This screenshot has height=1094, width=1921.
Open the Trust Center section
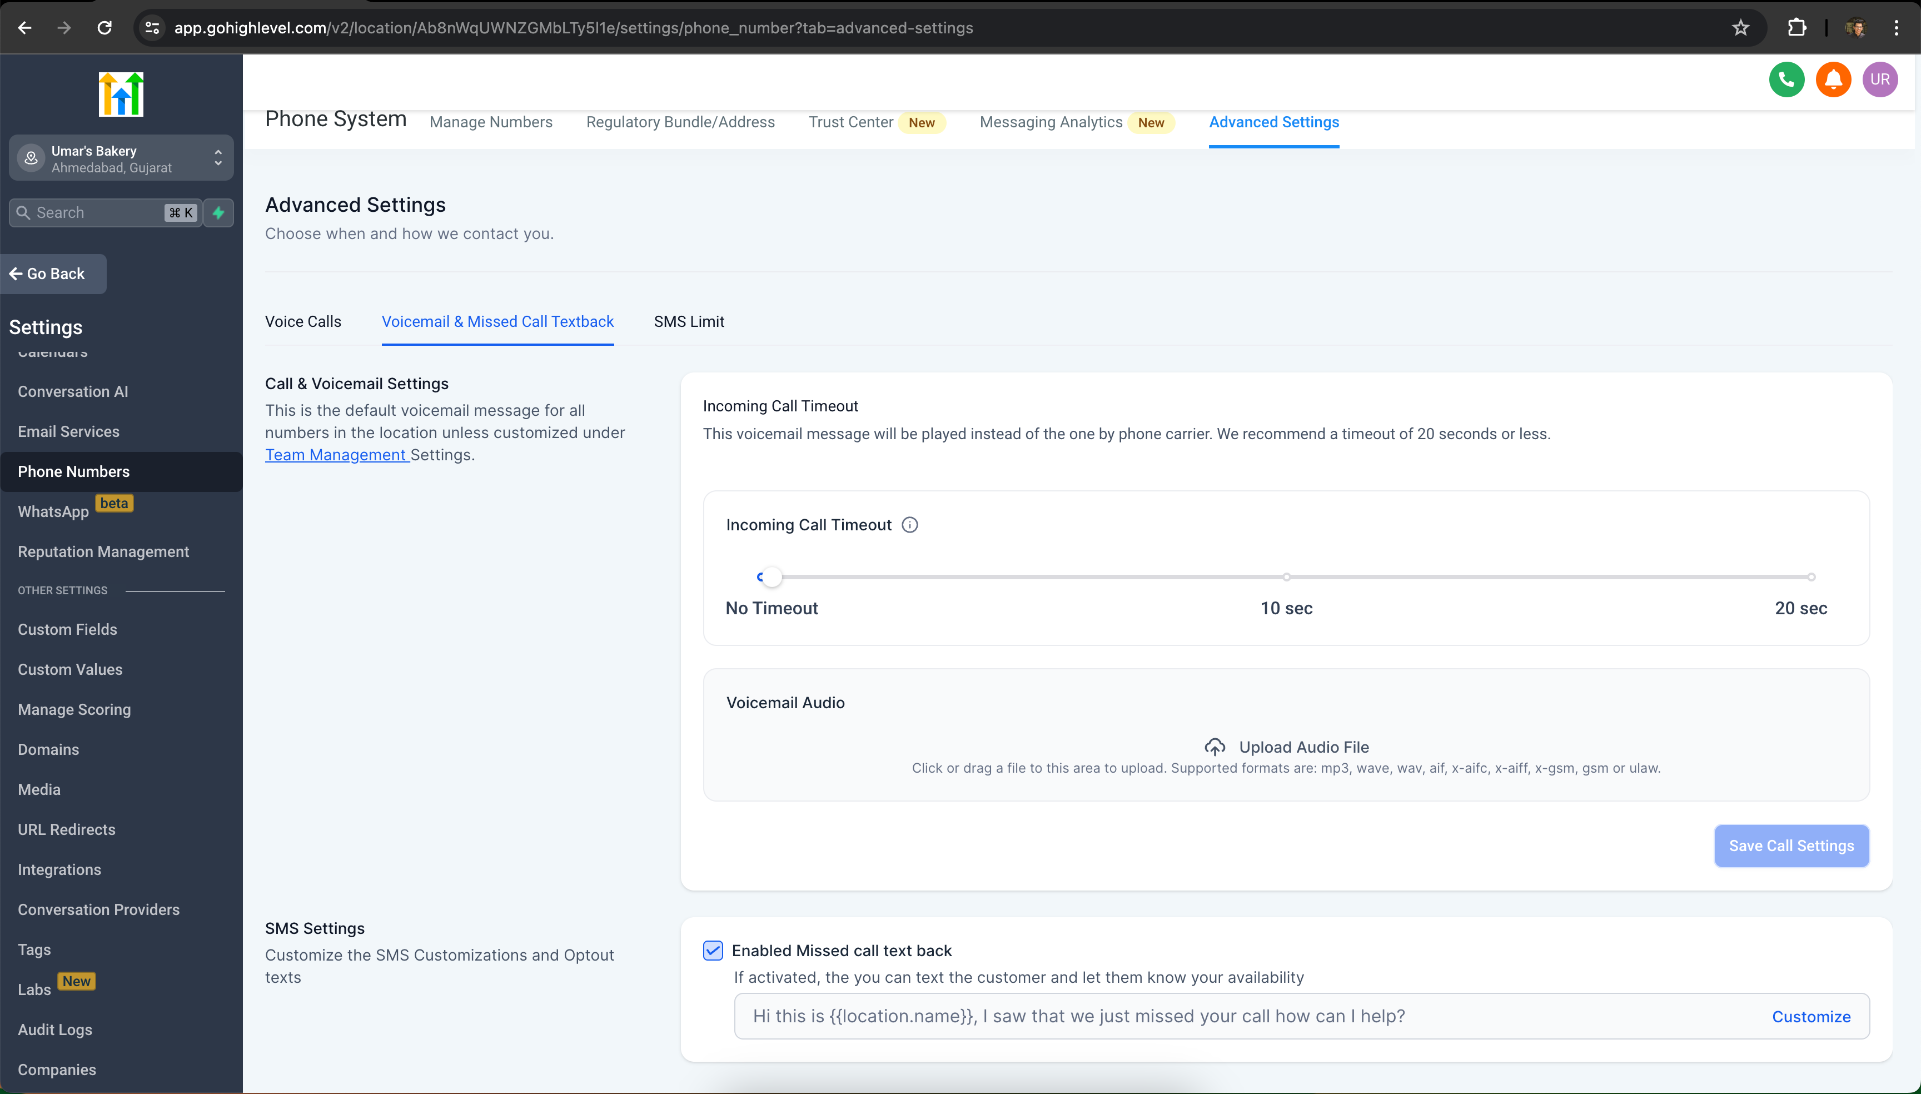pos(851,121)
